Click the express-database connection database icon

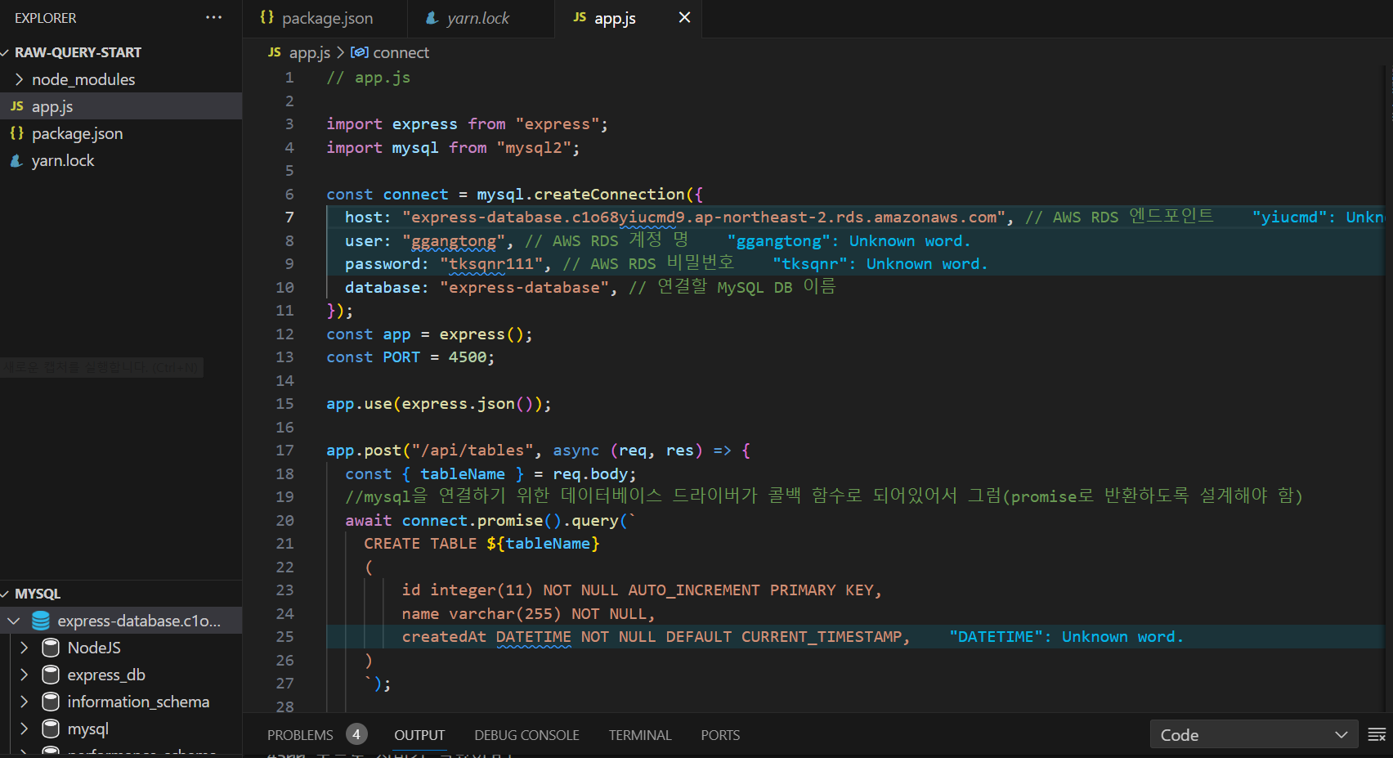[x=41, y=621]
